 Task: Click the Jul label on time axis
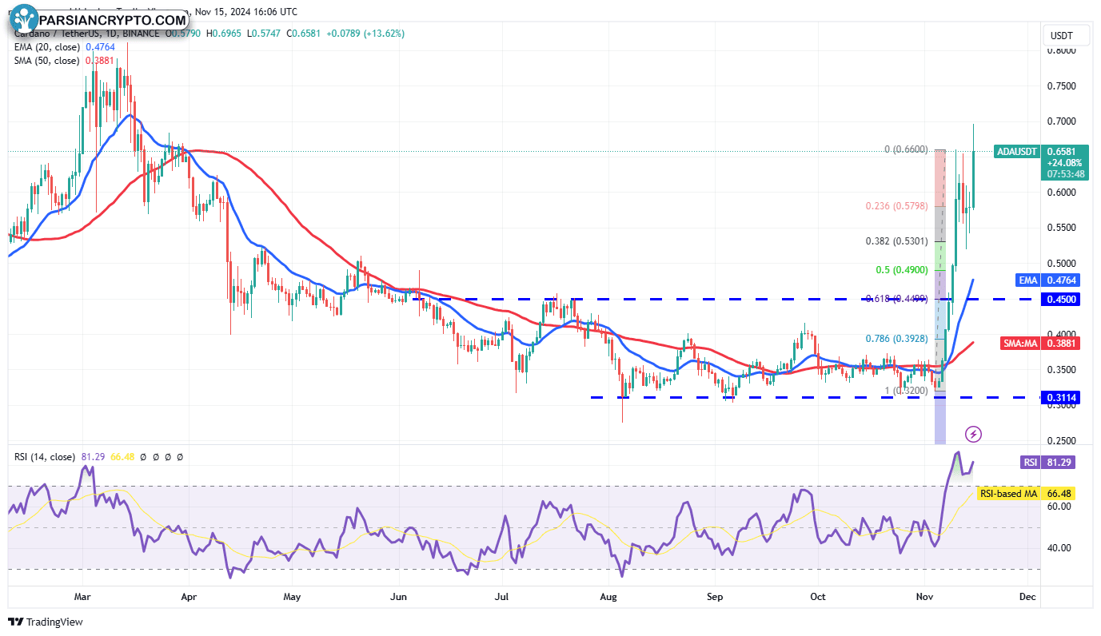(x=502, y=597)
